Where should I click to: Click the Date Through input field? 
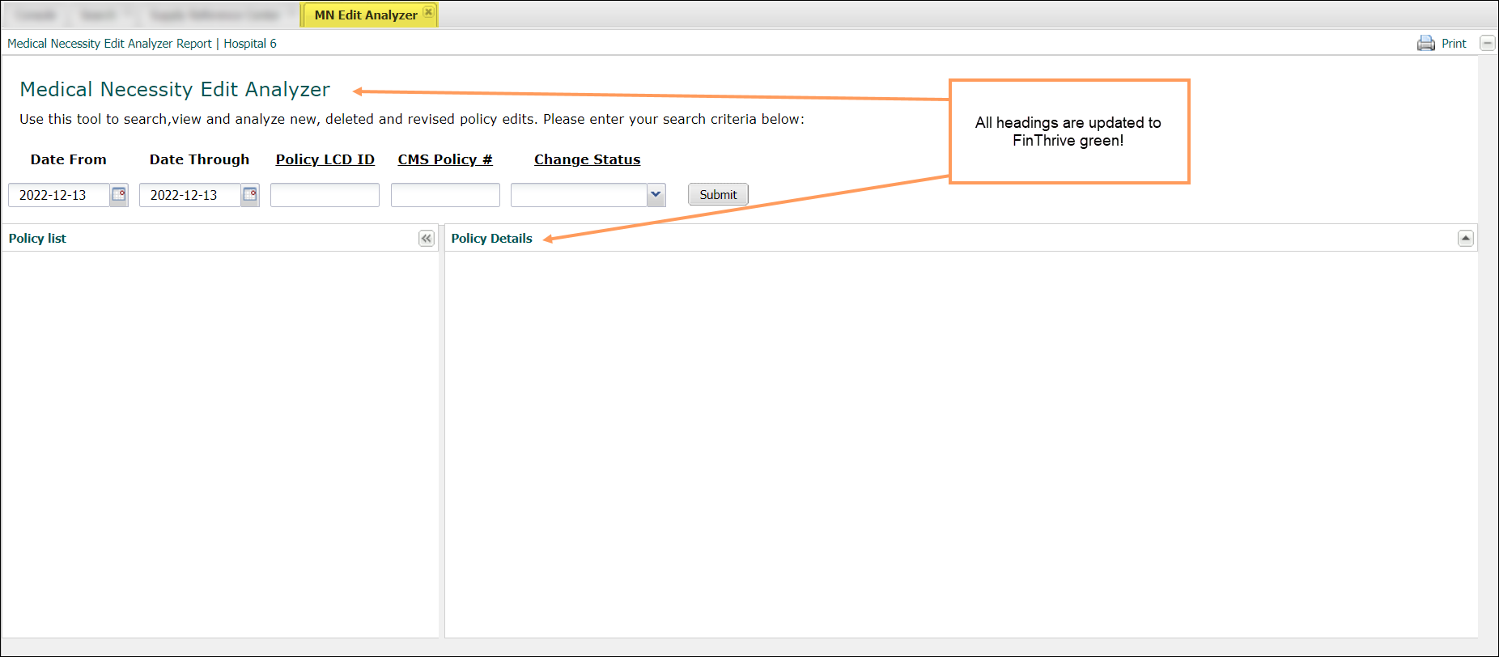pos(189,195)
